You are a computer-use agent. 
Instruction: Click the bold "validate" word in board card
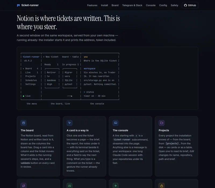(25, 163)
